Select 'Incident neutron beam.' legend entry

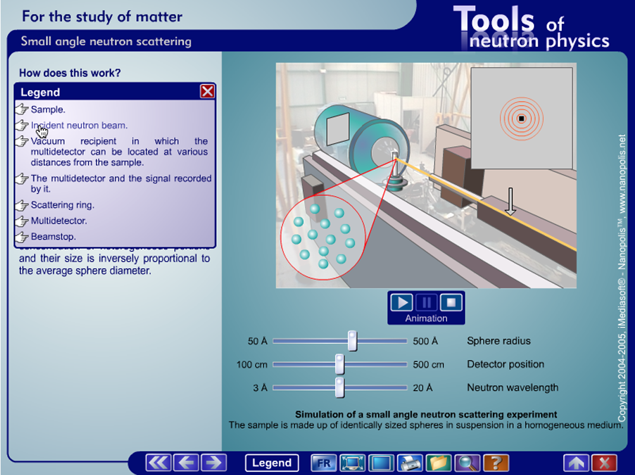[79, 125]
